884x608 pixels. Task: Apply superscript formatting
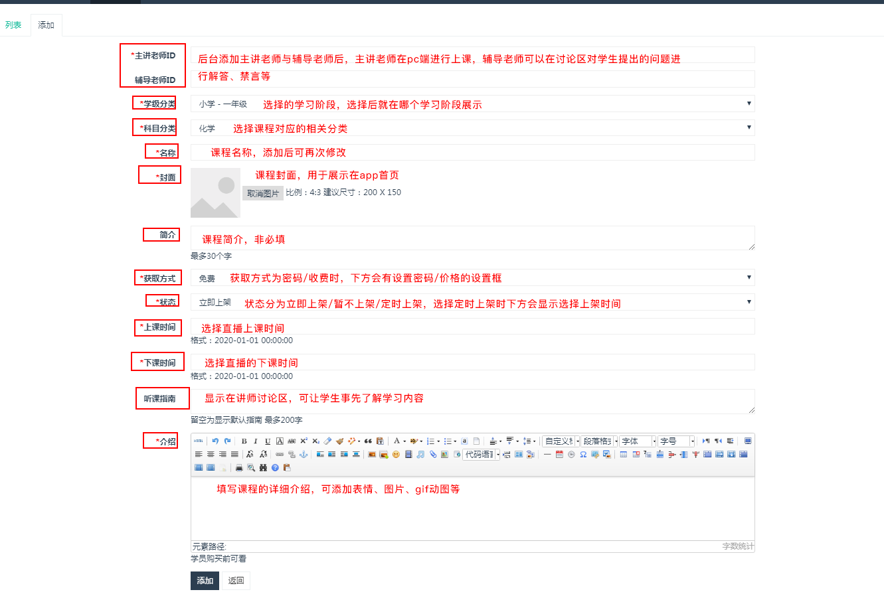304,441
